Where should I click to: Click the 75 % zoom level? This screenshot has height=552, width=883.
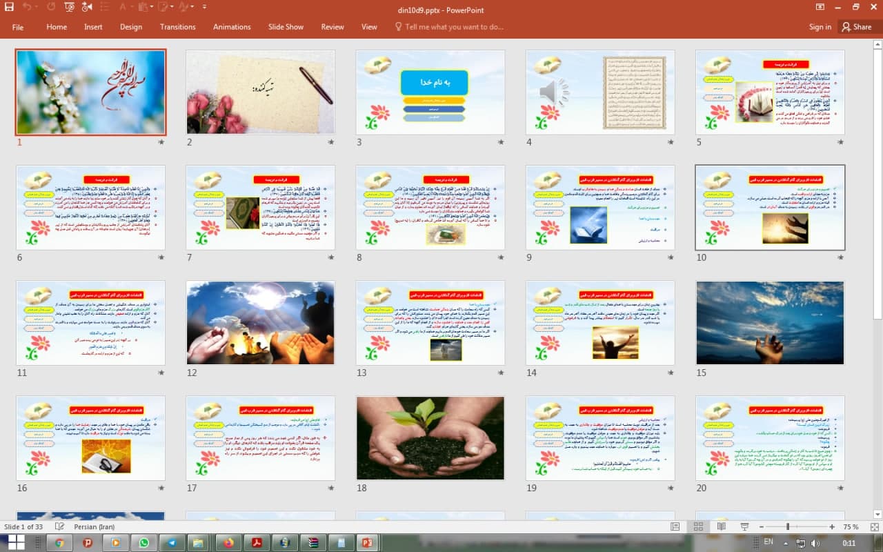point(851,526)
